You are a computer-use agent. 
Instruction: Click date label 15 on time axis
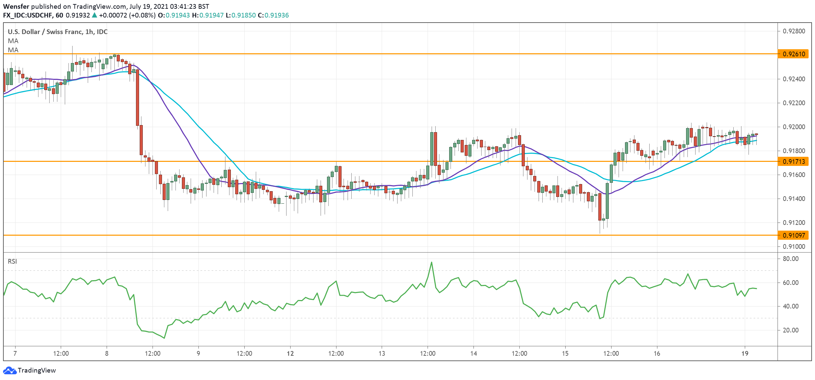tap(565, 353)
